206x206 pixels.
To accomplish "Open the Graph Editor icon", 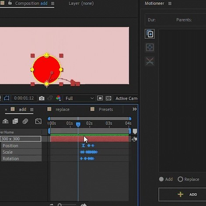I will pyautogui.click(x=38, y=121).
